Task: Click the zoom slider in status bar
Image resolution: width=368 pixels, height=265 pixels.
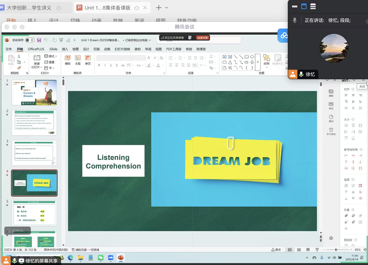Action: pos(336,250)
